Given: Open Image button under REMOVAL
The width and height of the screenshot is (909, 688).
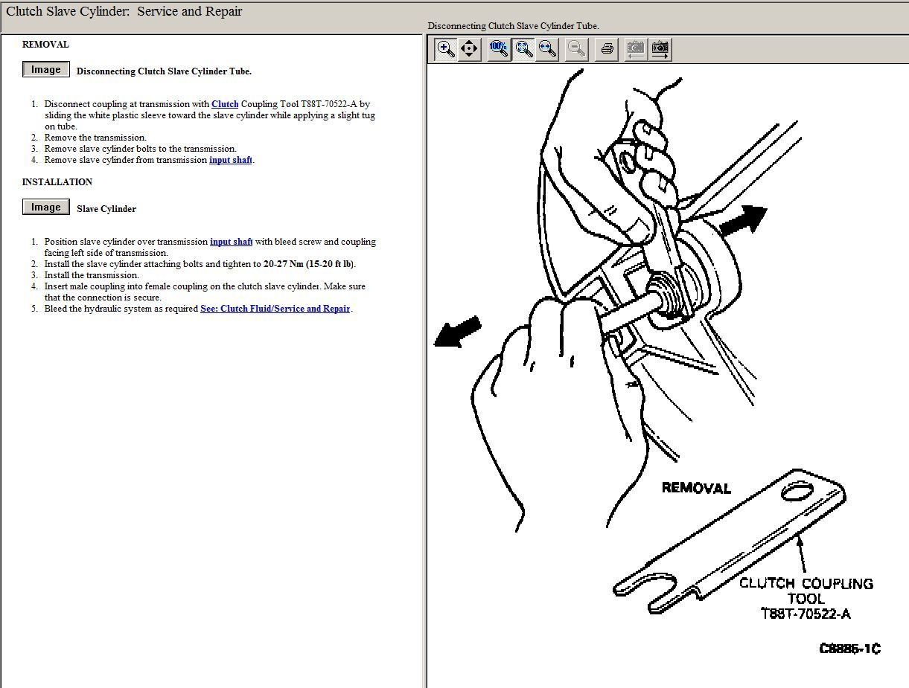Looking at the screenshot, I should coord(45,70).
